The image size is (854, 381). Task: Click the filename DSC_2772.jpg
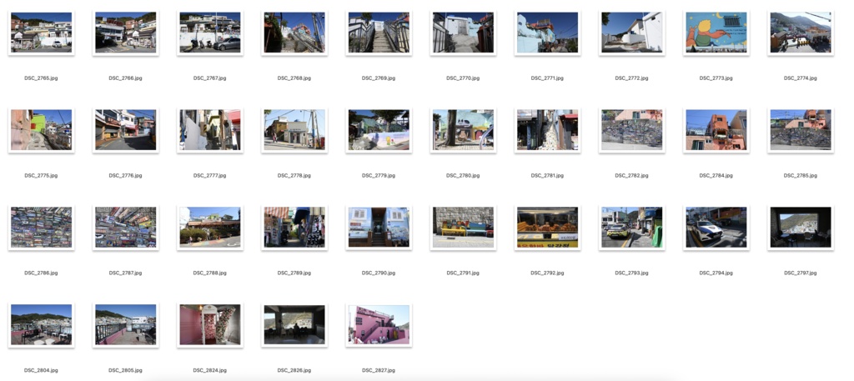tap(632, 78)
